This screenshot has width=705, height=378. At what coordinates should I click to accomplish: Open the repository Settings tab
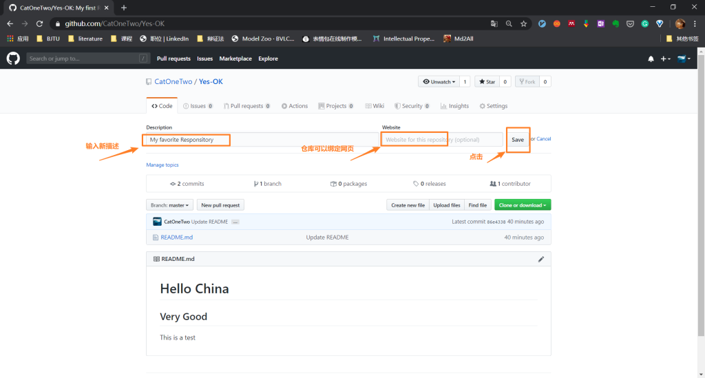pos(493,106)
